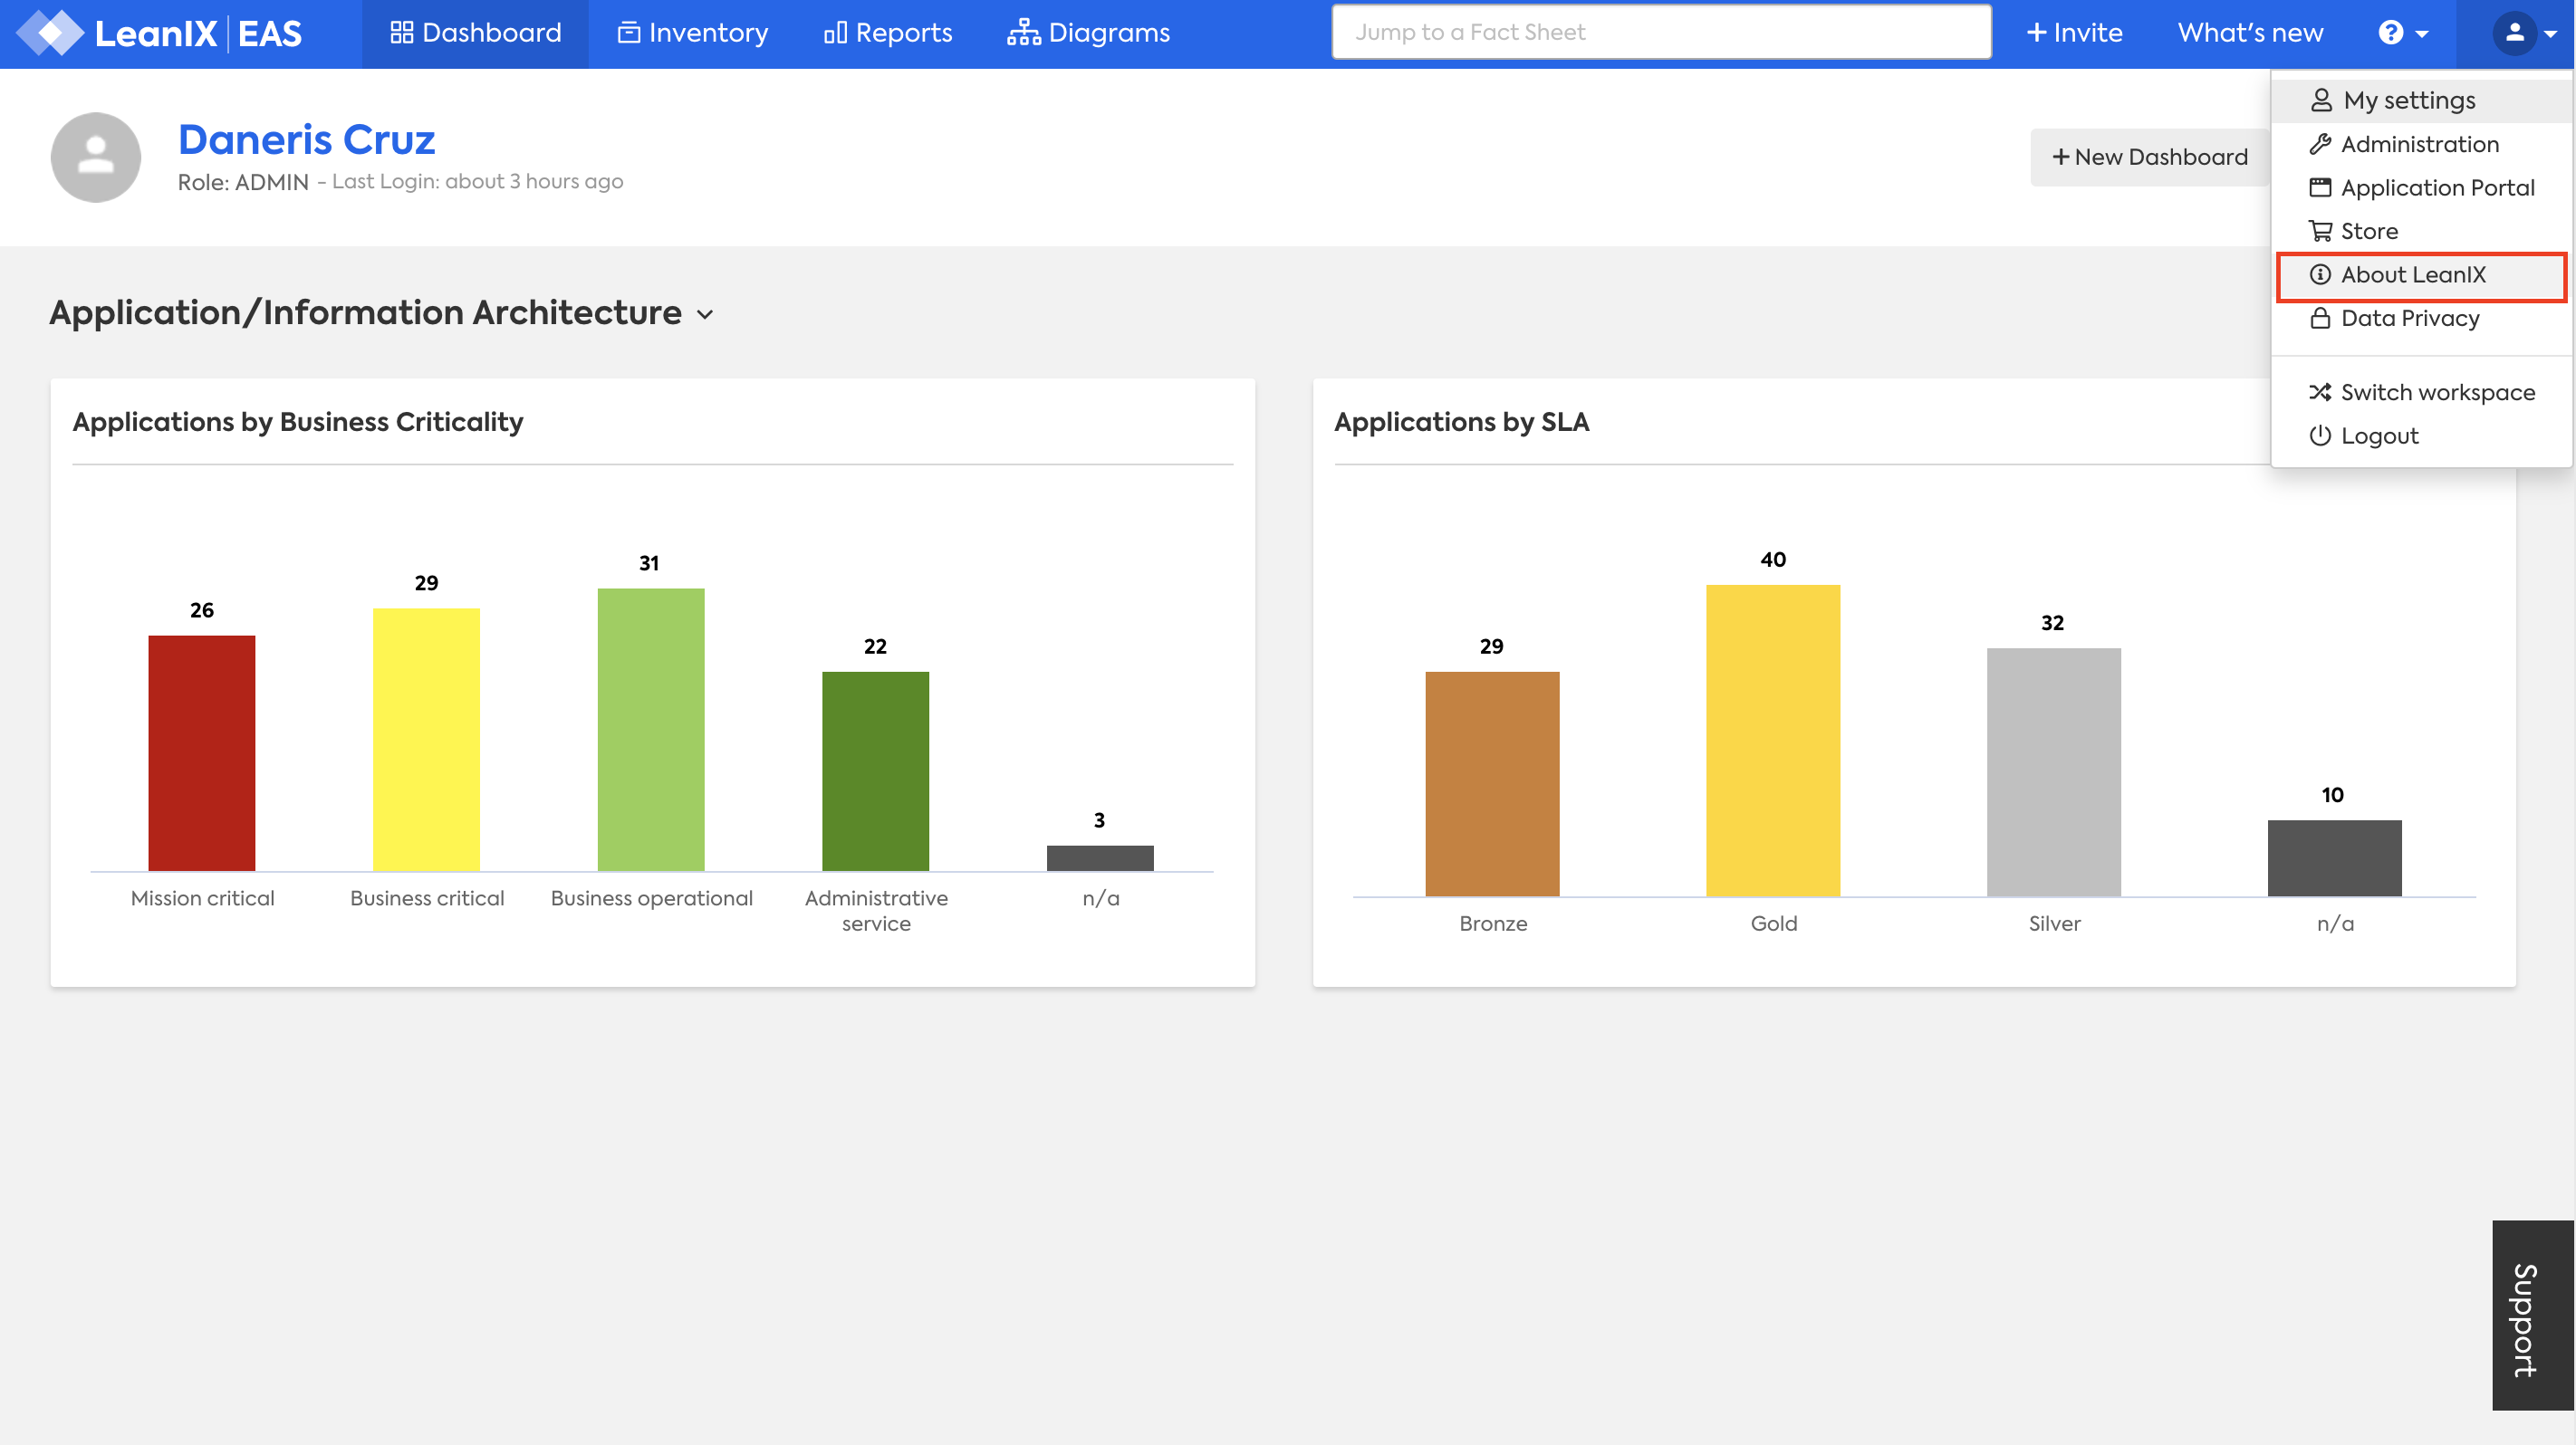Select Administration in the user menu
Viewport: 2576px width, 1445px height.
click(2418, 144)
